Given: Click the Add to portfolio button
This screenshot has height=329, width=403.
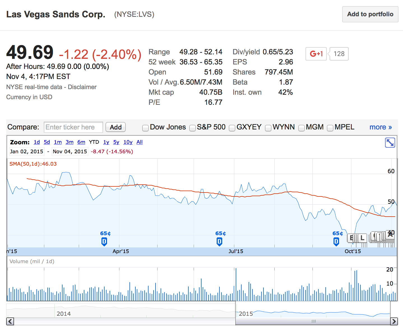Looking at the screenshot, I should [370, 14].
